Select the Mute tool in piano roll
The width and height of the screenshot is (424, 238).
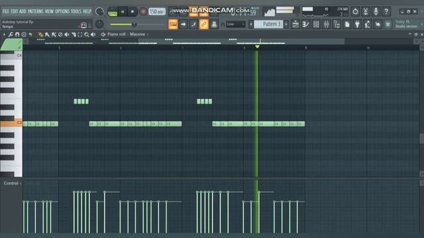tap(67, 34)
